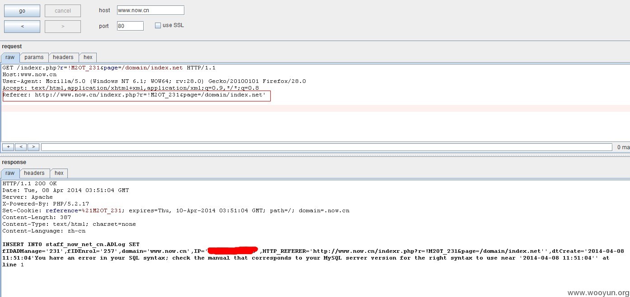Click the Content-Language: zh-cn line
The image size is (630, 297).
pyautogui.click(x=44, y=231)
